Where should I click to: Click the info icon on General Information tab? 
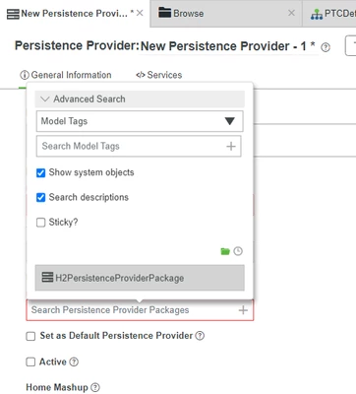pyautogui.click(x=25, y=75)
